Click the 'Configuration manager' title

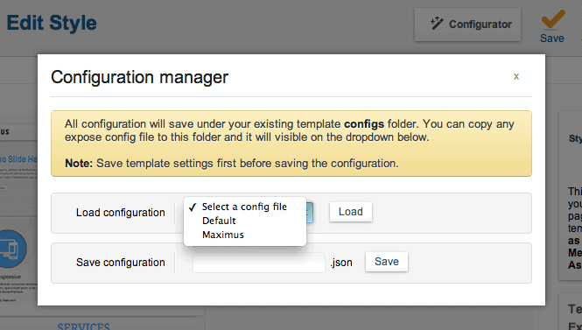click(x=139, y=77)
